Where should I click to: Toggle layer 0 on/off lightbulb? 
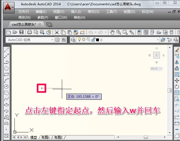[x=79, y=40]
